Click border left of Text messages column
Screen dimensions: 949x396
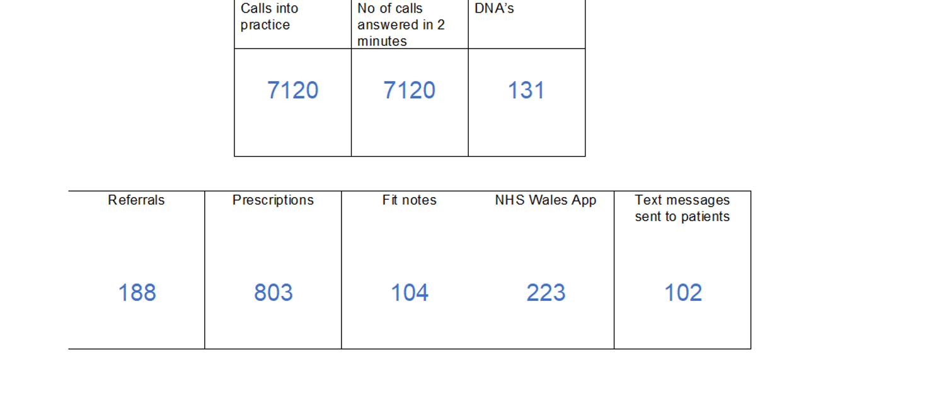(614, 269)
